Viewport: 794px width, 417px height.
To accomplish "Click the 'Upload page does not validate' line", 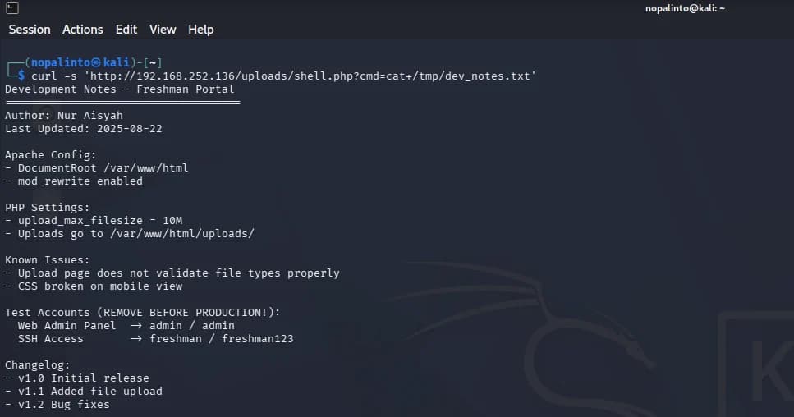I will click(x=172, y=273).
